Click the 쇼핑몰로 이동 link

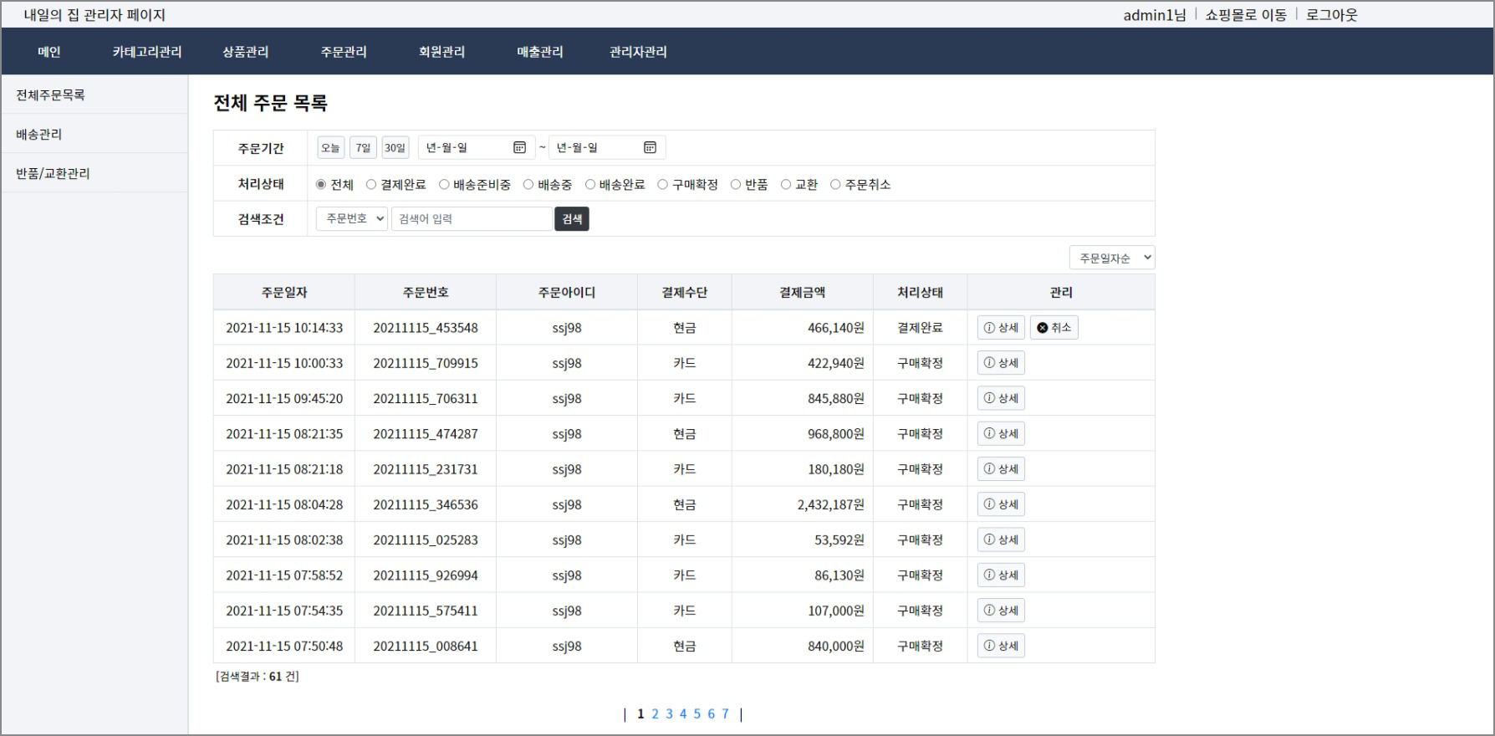tap(1246, 15)
